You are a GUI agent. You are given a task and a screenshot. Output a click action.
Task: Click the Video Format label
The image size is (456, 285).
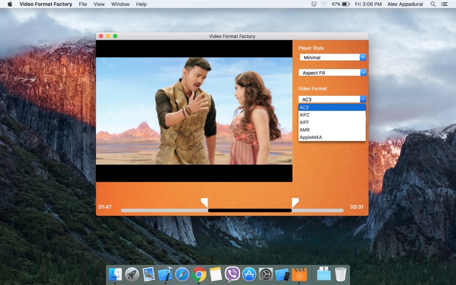(312, 88)
